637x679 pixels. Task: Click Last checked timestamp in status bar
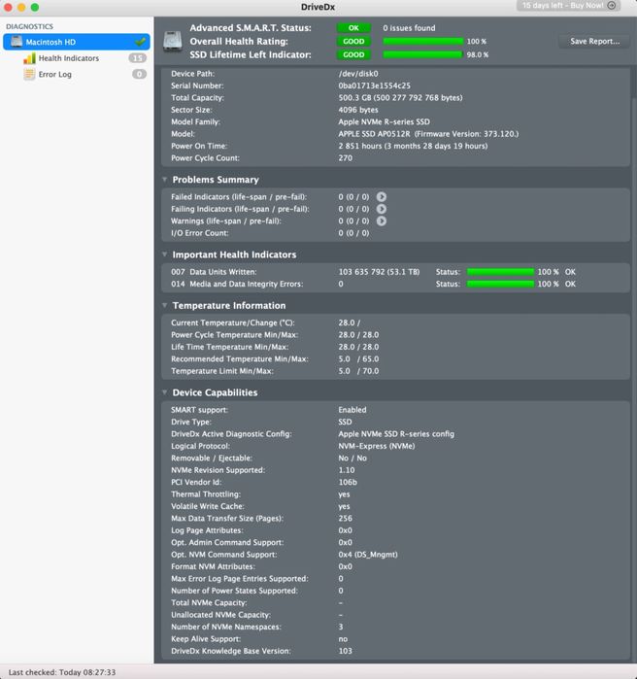pyautogui.click(x=62, y=672)
